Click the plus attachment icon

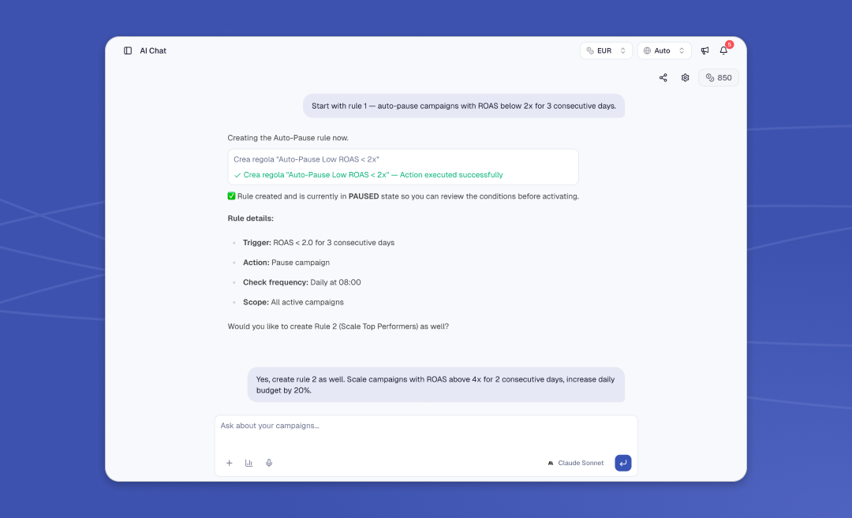click(x=230, y=463)
